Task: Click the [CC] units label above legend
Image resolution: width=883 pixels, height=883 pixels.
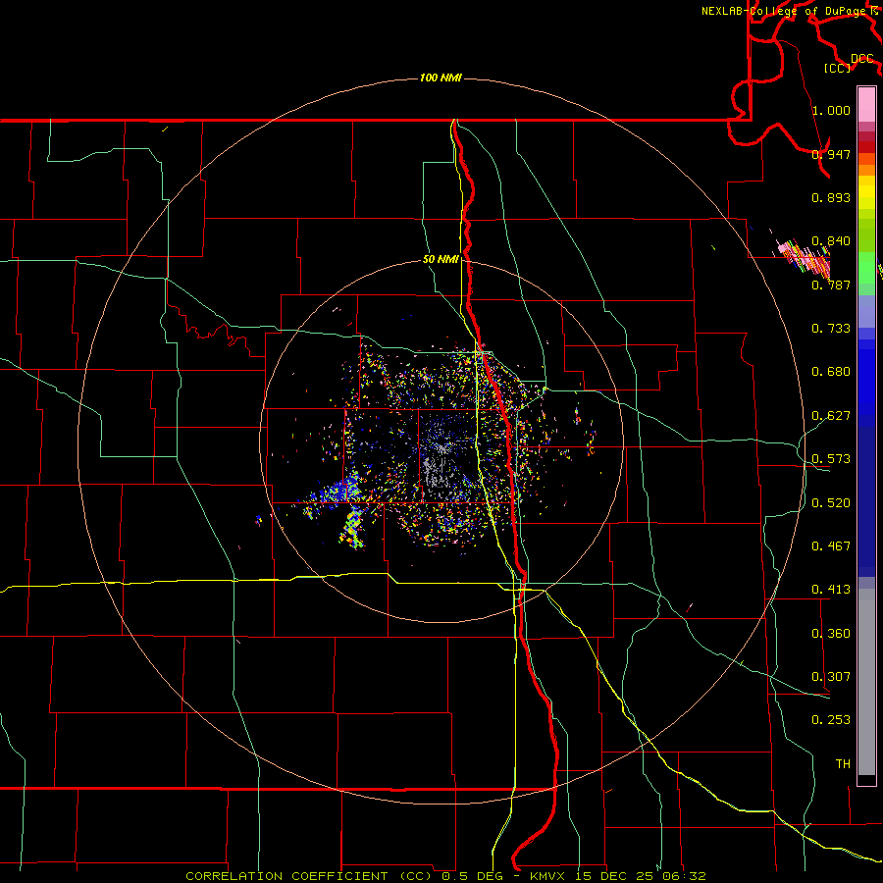Action: [837, 68]
